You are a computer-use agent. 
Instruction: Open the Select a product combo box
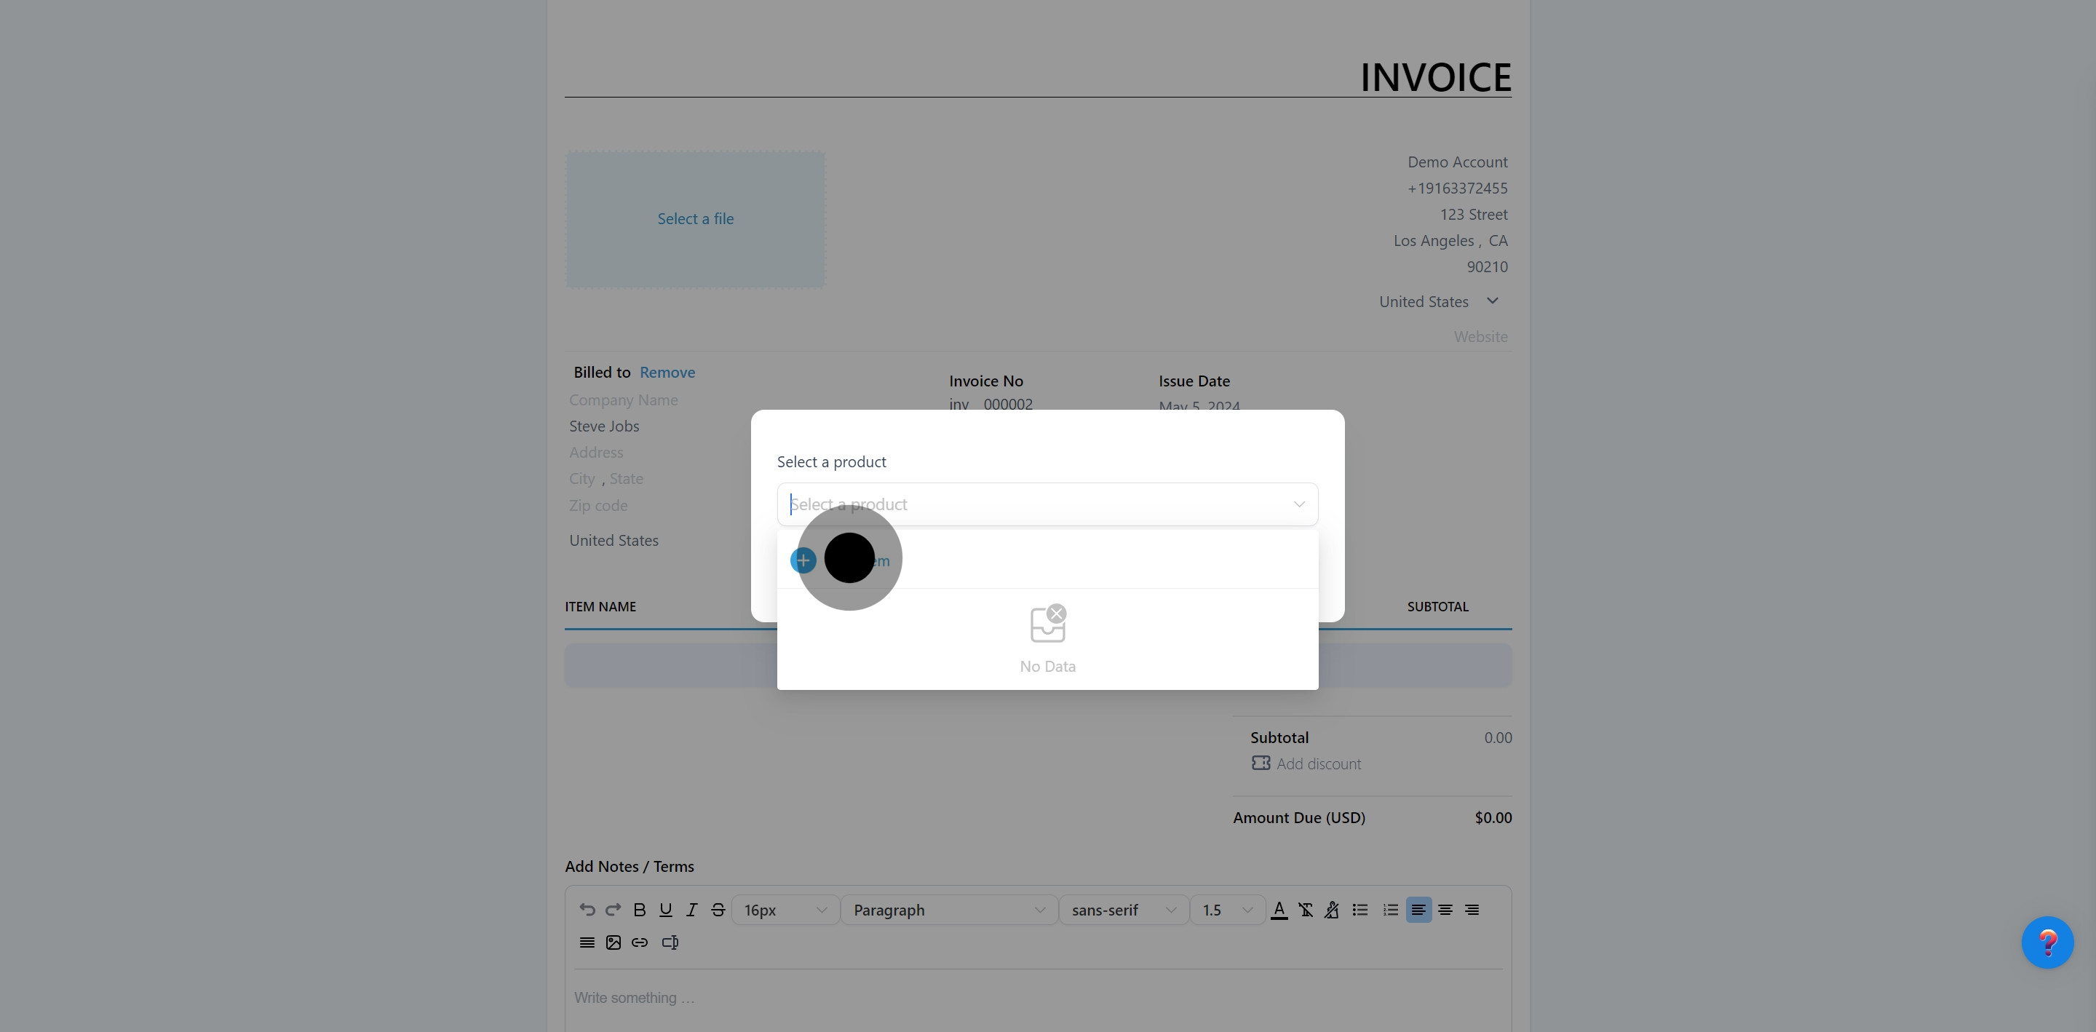pyautogui.click(x=1047, y=504)
